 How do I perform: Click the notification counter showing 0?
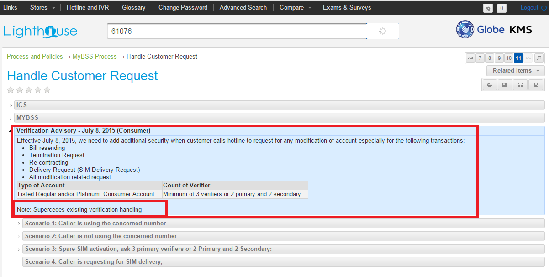tap(501, 8)
